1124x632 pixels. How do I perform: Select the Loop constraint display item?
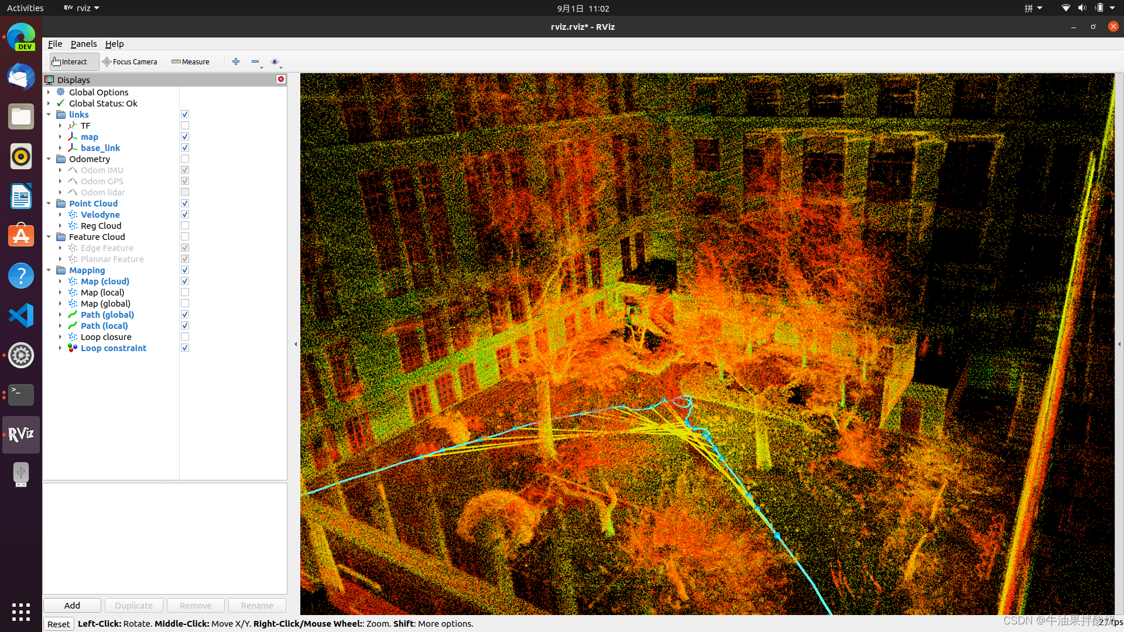click(x=114, y=348)
